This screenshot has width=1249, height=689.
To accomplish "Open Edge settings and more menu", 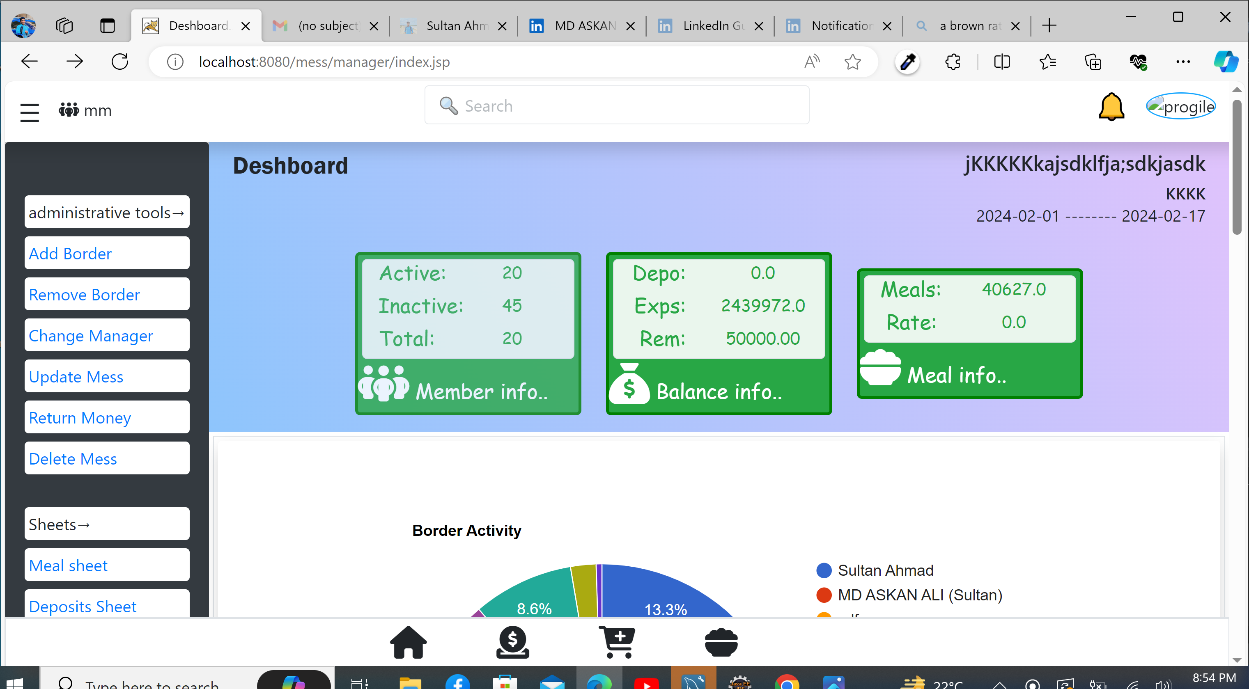I will pyautogui.click(x=1183, y=62).
